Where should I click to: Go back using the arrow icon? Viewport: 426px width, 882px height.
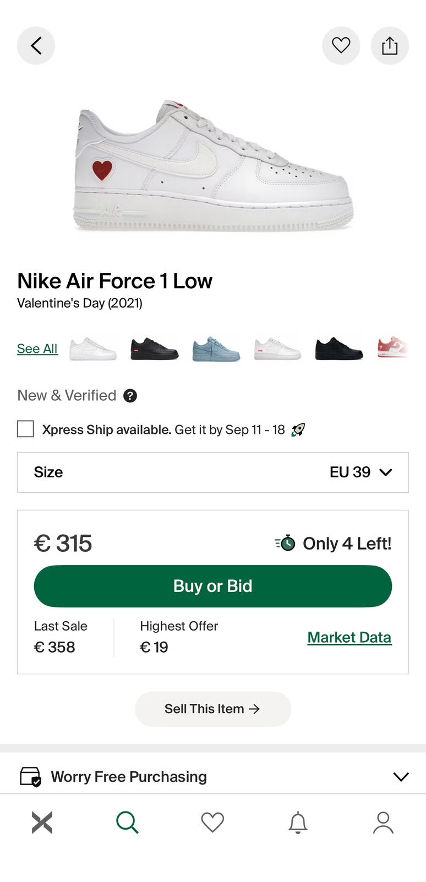[x=36, y=46]
